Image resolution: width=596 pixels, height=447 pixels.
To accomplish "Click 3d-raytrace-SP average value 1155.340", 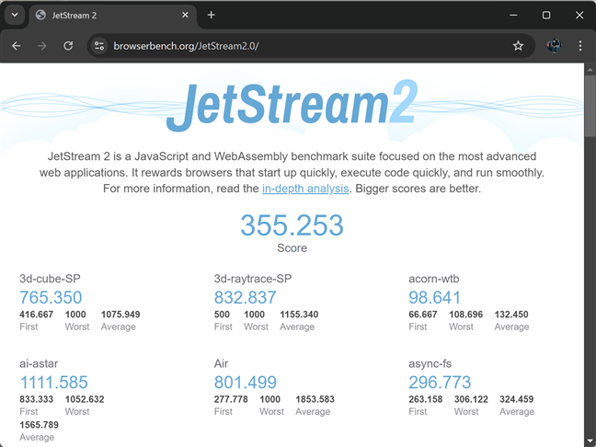I will tap(299, 315).
